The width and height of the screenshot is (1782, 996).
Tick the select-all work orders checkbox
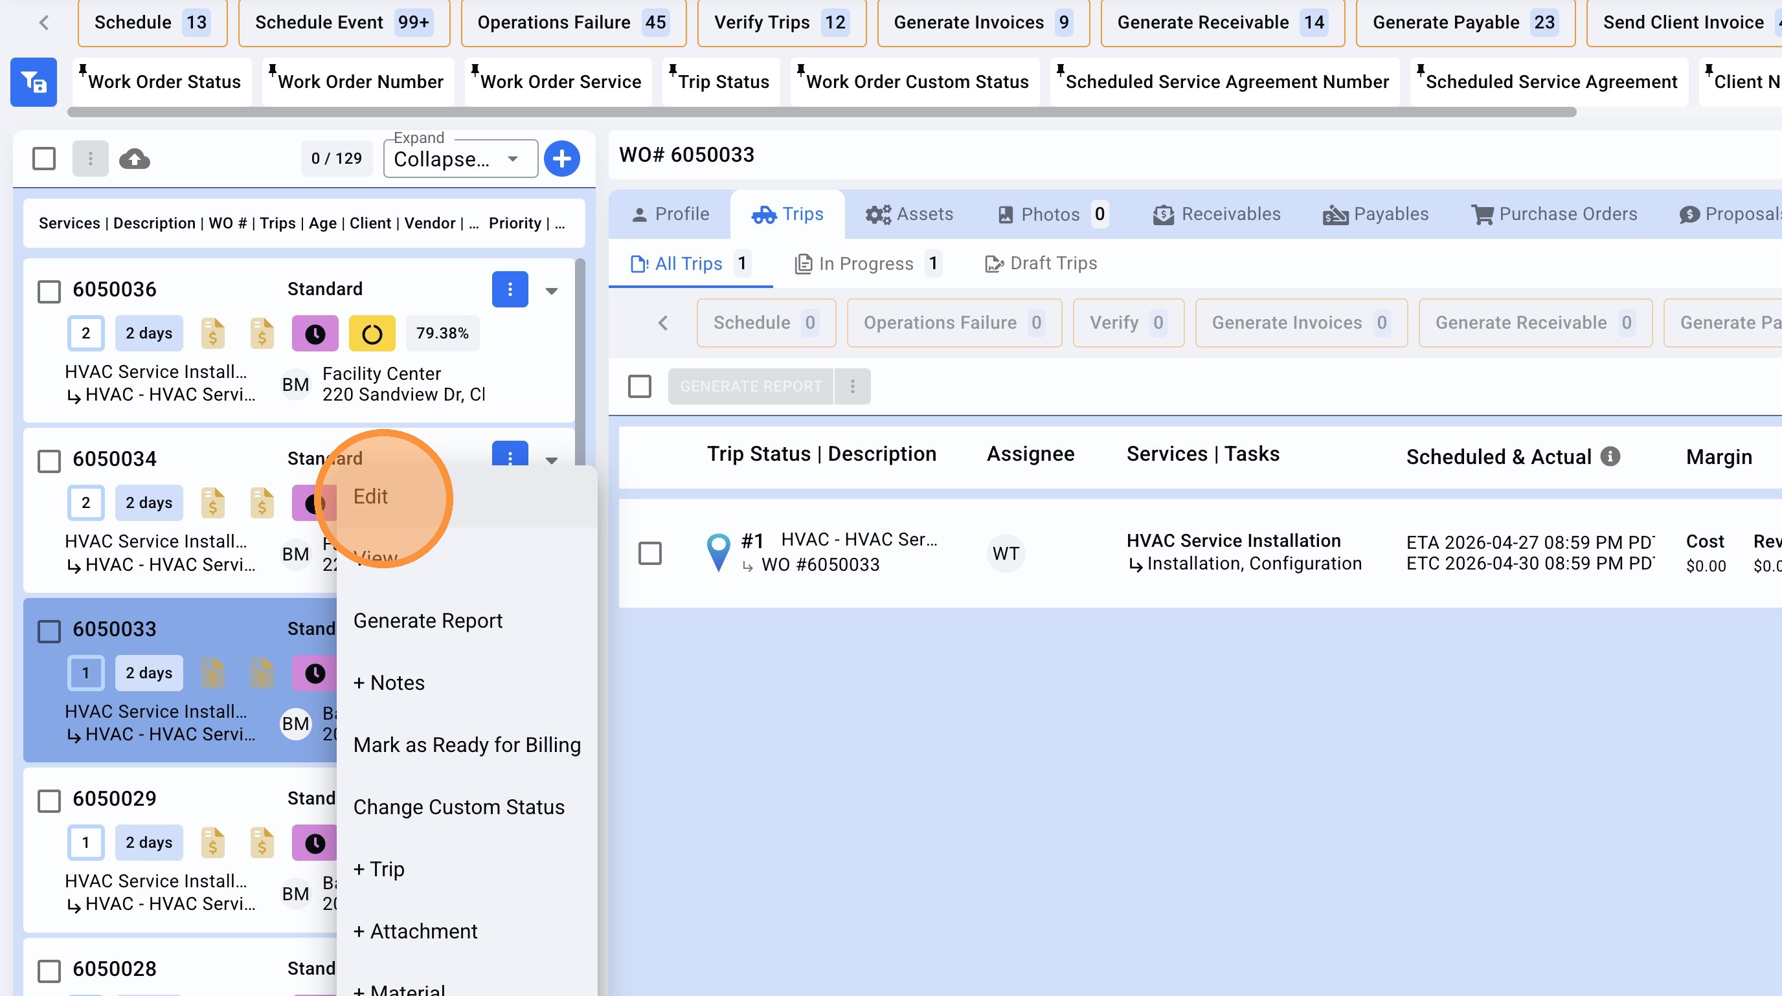click(x=44, y=159)
